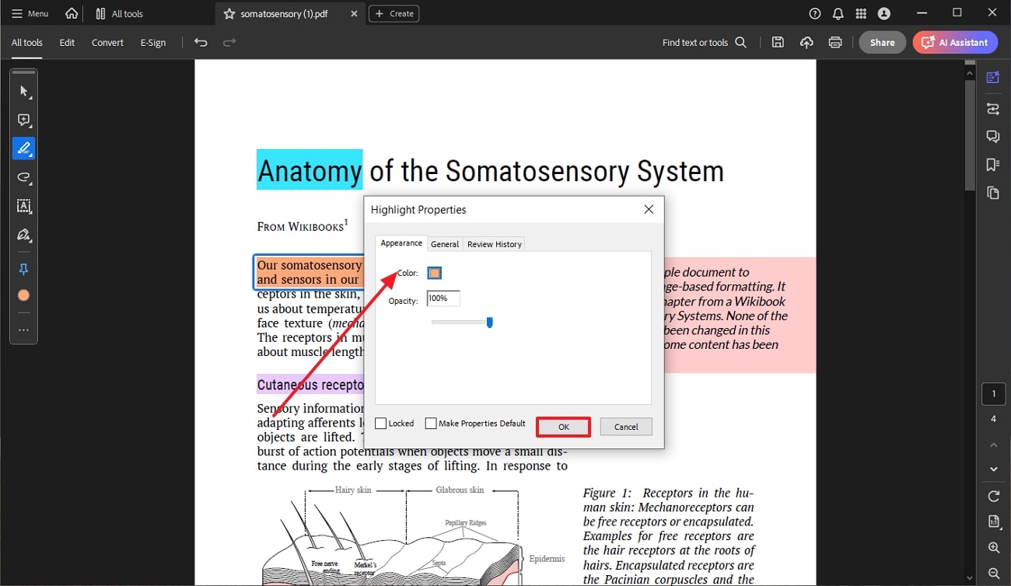Open the orange color picker circle
This screenshot has width=1011, height=586.
click(23, 295)
